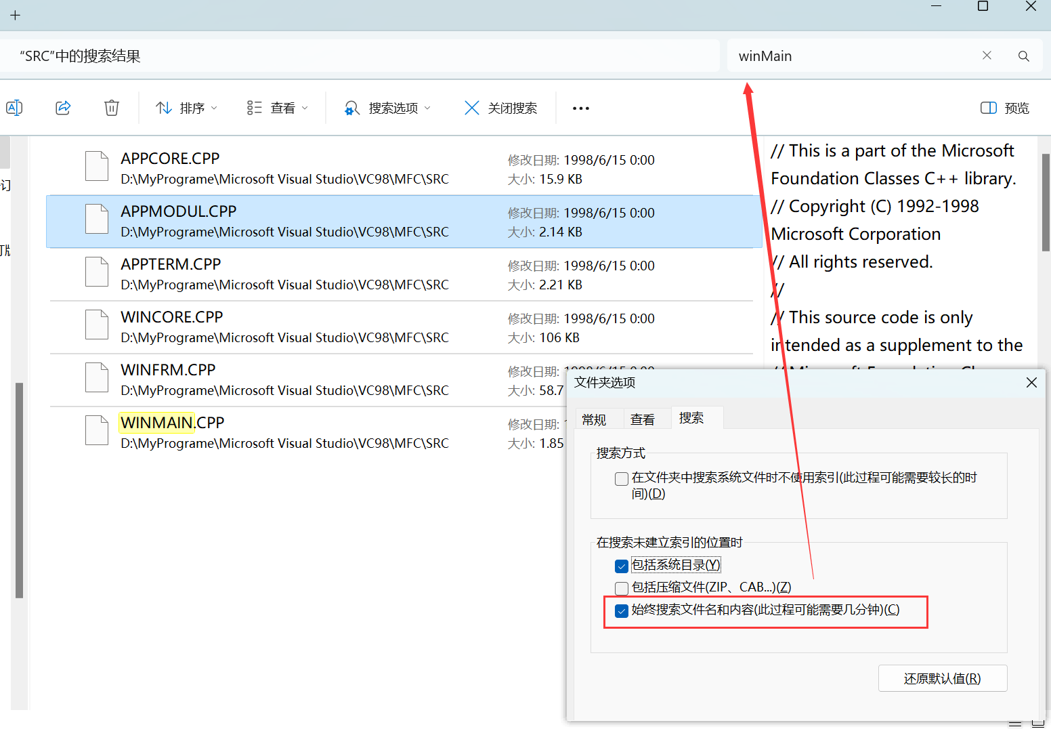1051x729 pixels.
Task: Click the delete trash icon
Action: coord(112,108)
